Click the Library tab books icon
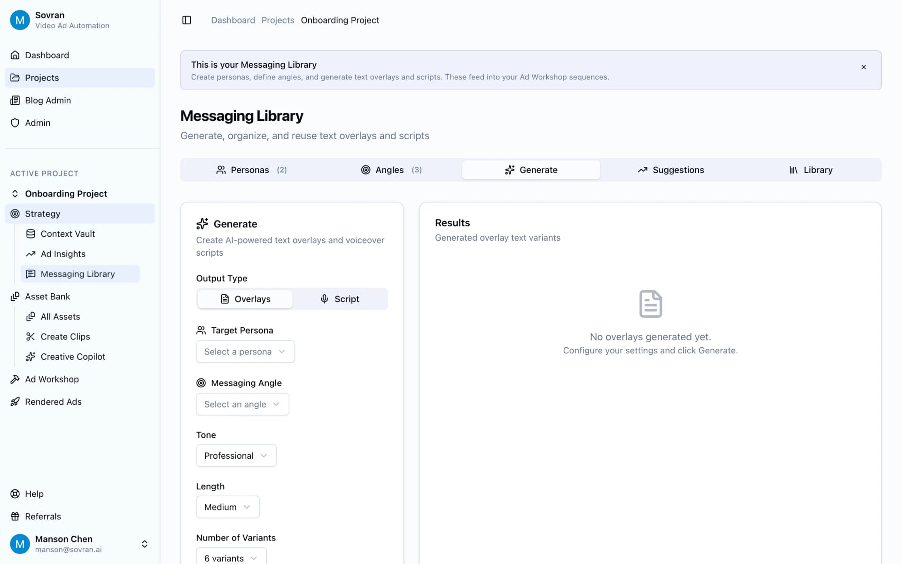This screenshot has height=564, width=902. pyautogui.click(x=793, y=170)
